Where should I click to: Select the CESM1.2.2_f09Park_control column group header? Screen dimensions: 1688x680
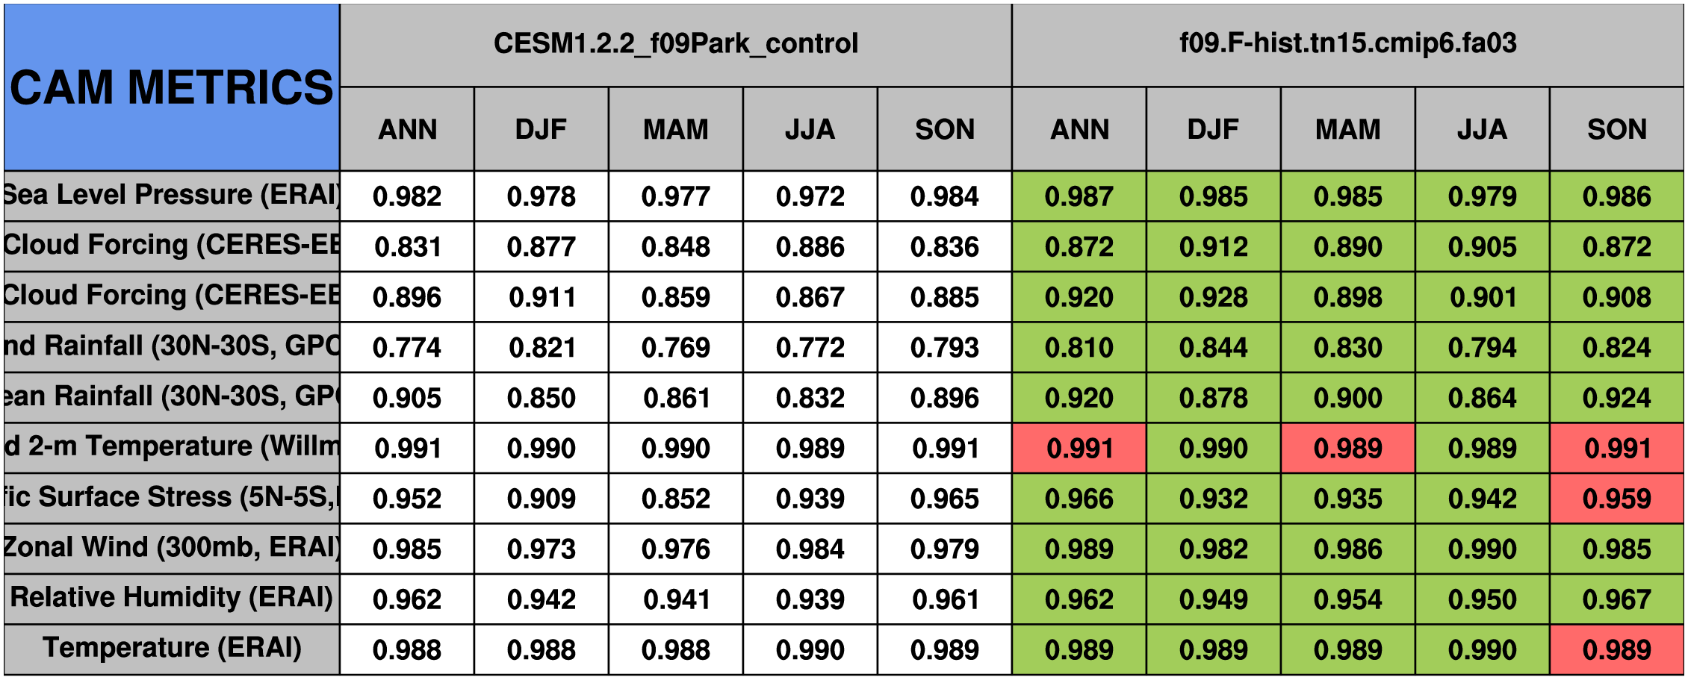coord(675,44)
